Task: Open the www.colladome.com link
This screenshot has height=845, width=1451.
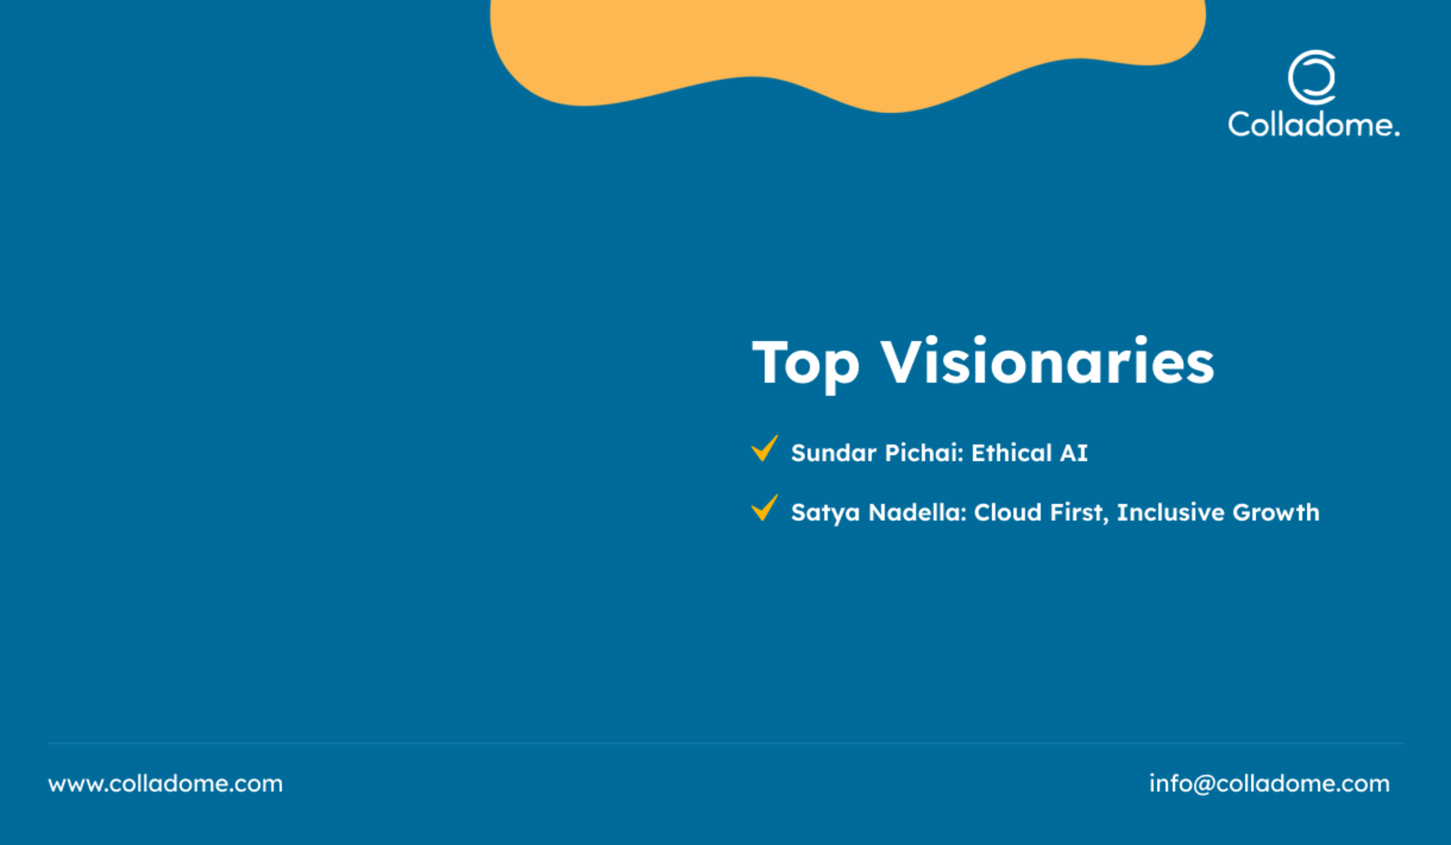Action: click(165, 783)
